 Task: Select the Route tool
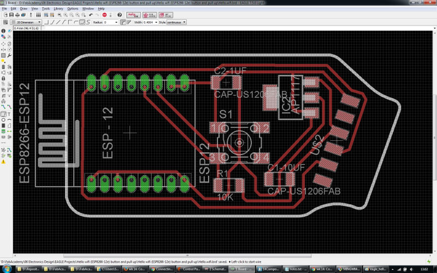pos(3,106)
